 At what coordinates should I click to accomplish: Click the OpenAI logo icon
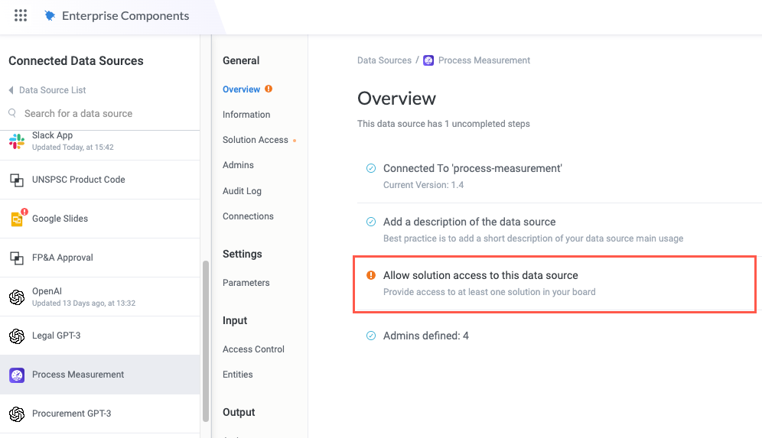click(x=17, y=297)
